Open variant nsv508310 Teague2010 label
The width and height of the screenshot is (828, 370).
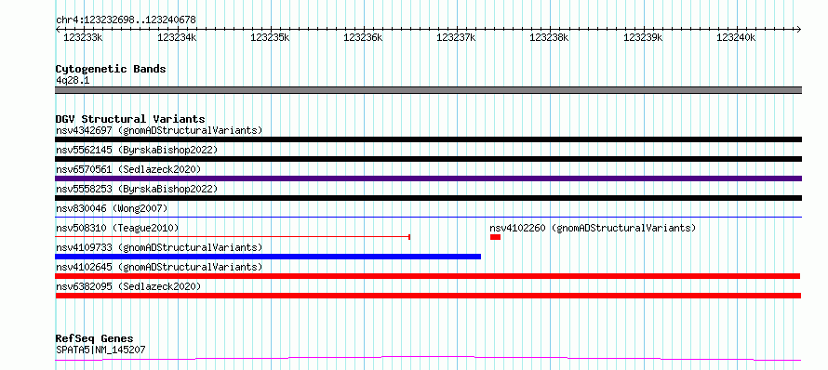point(117,228)
